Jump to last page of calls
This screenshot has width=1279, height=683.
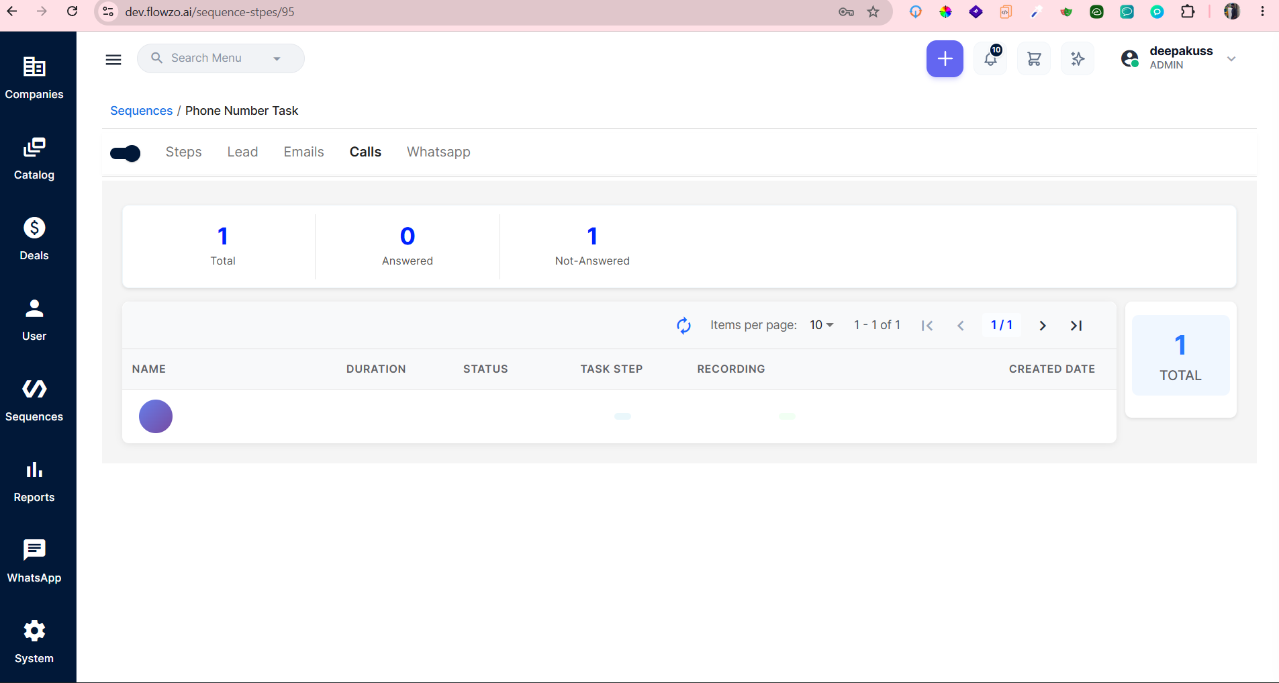(1076, 326)
